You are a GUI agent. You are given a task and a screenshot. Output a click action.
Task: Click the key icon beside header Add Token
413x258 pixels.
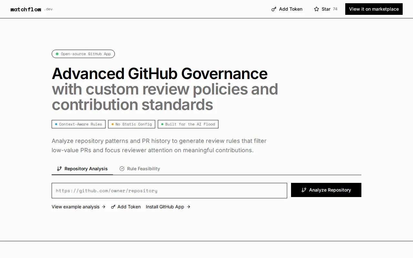pyautogui.click(x=274, y=9)
